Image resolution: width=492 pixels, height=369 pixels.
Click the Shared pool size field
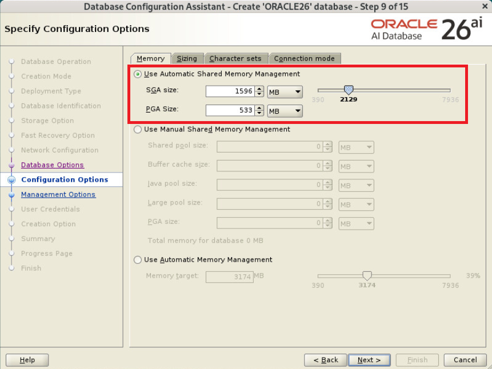(x=270, y=147)
